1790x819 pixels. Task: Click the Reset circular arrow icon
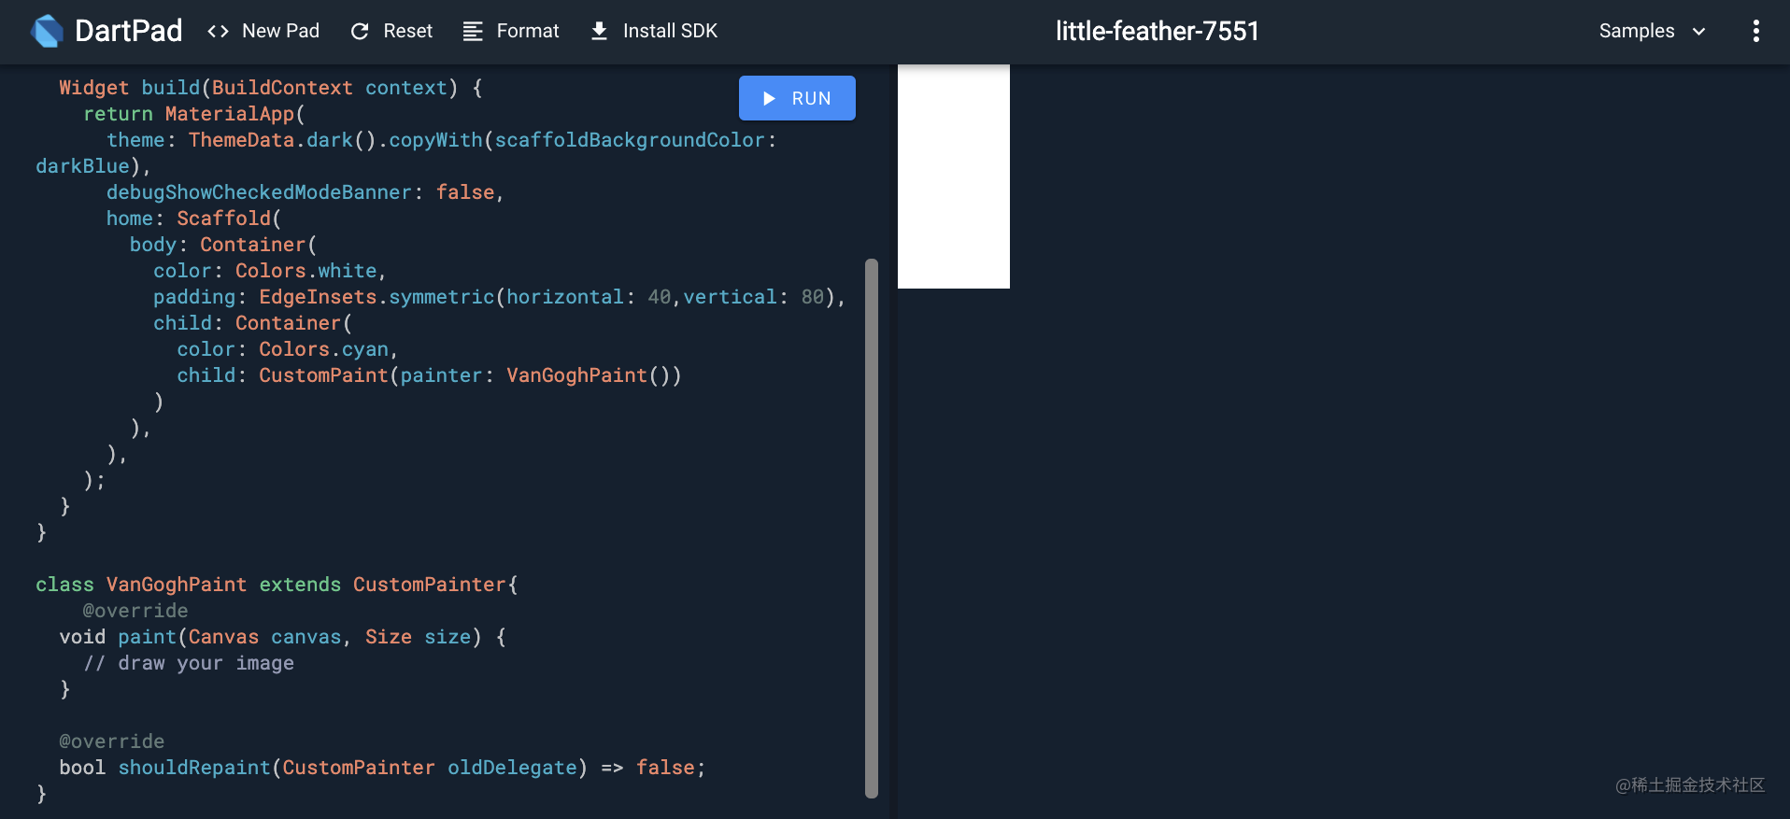[x=360, y=31]
